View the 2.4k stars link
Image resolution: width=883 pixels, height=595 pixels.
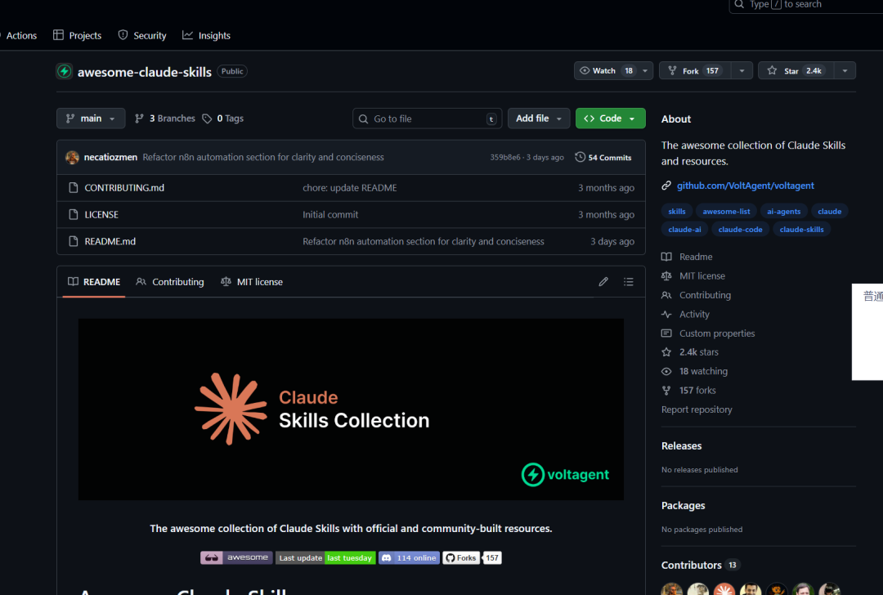[690, 352]
